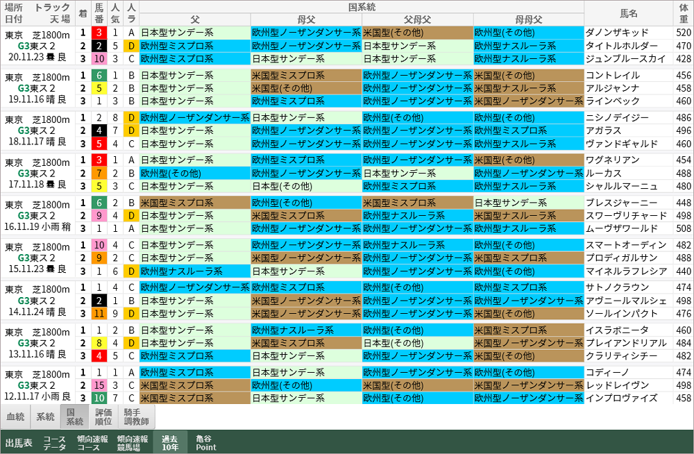Click horse name ラインベック

tap(613, 101)
